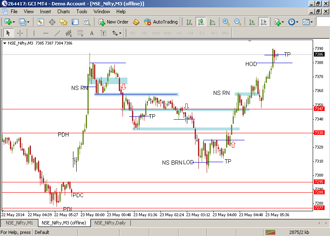Switch chart to Bar Chart mode
Image resolution: width=330 pixels, height=236 pixels.
click(189, 22)
